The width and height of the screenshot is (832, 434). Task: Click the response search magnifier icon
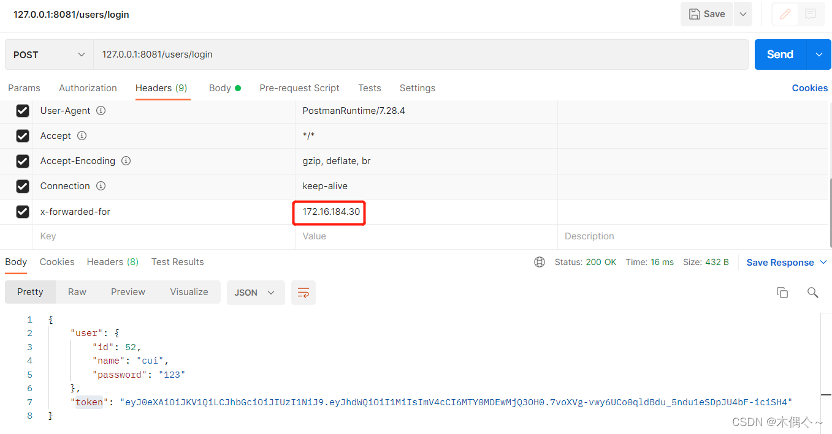pyautogui.click(x=813, y=293)
